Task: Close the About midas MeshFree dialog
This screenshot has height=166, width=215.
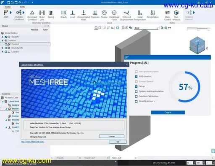Action: pyautogui.click(x=127, y=64)
